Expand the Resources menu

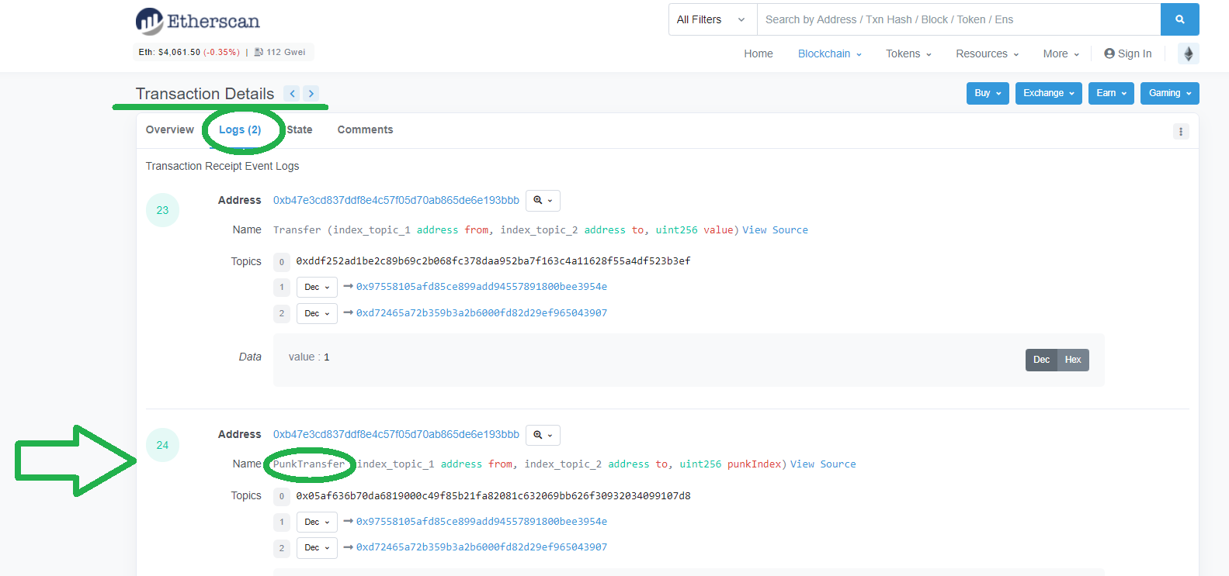(988, 53)
